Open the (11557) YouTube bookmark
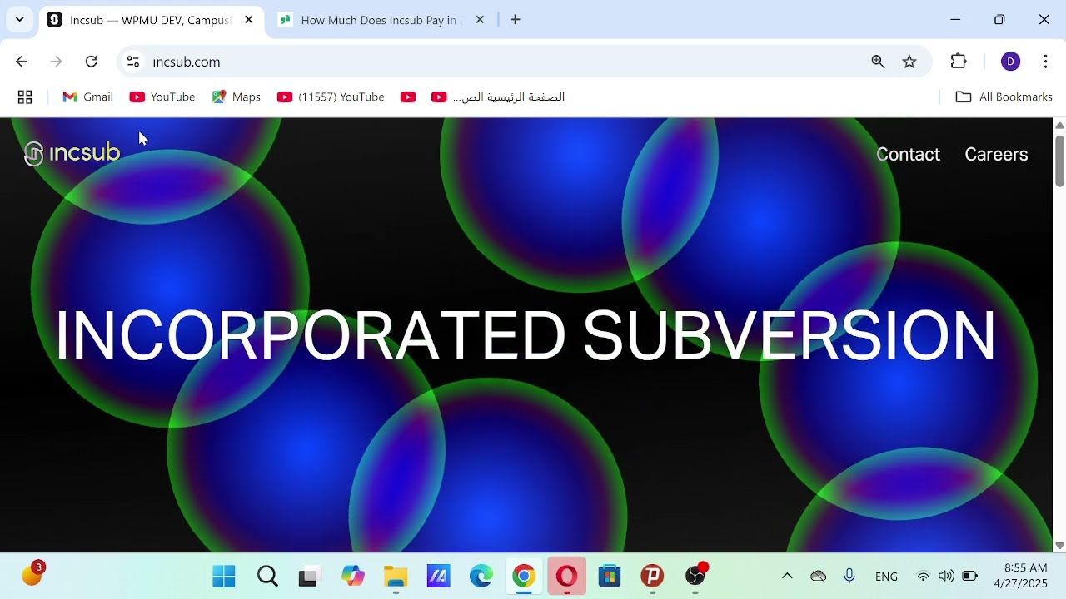This screenshot has width=1066, height=599. [x=331, y=97]
